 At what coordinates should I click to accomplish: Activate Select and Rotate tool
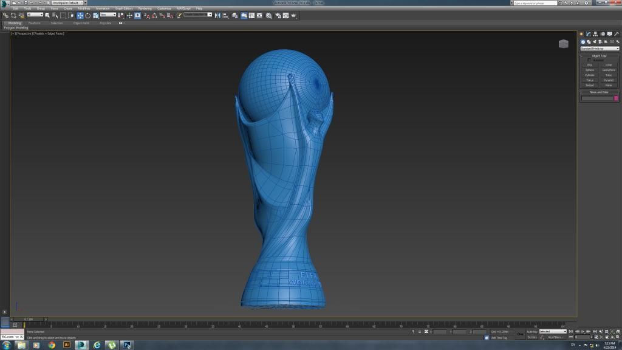coord(87,15)
